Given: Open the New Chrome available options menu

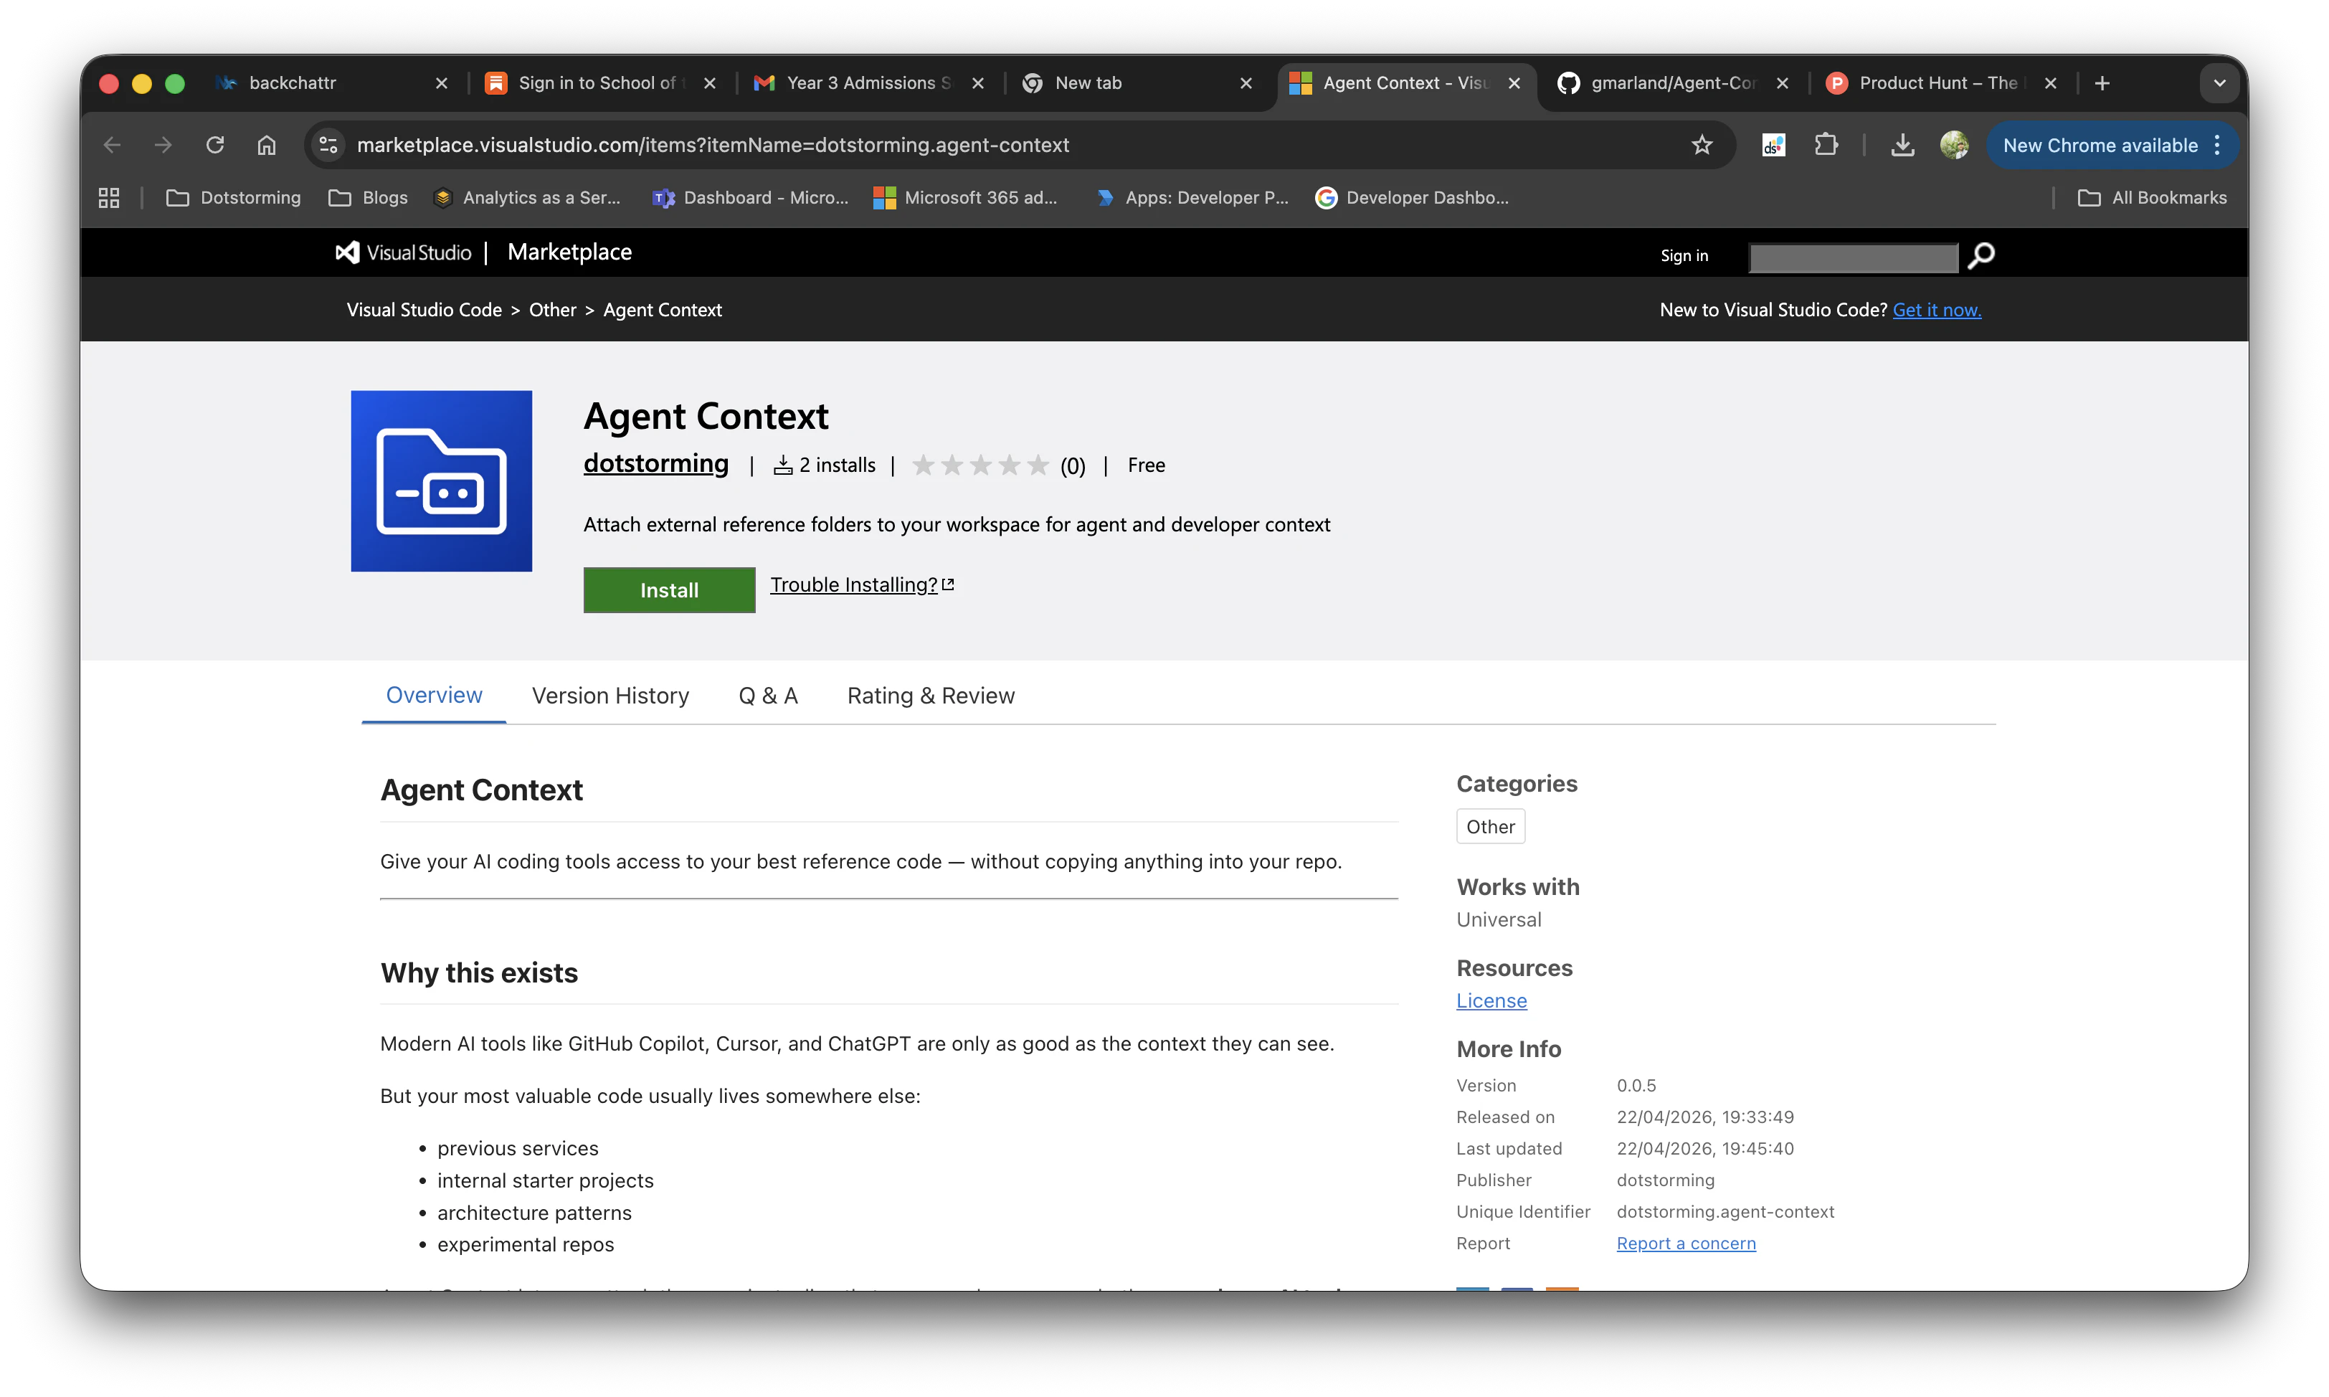Looking at the screenshot, I should coord(2217,144).
